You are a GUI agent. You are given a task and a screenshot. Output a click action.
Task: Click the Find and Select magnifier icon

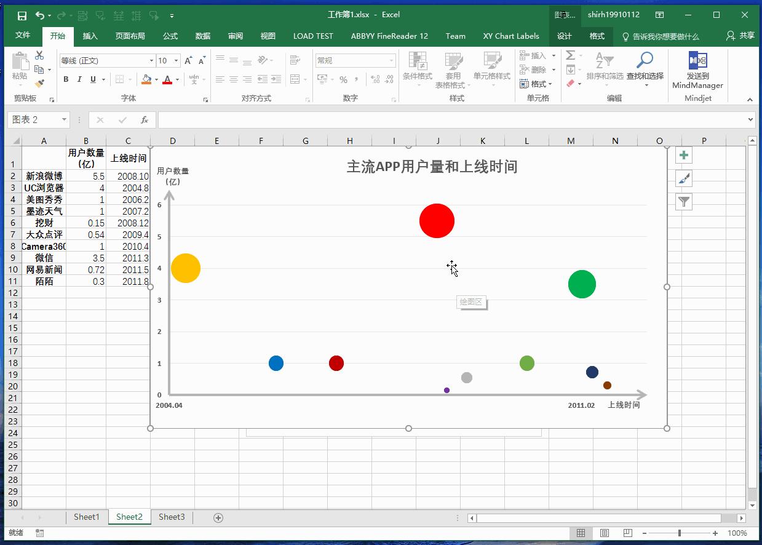(645, 60)
